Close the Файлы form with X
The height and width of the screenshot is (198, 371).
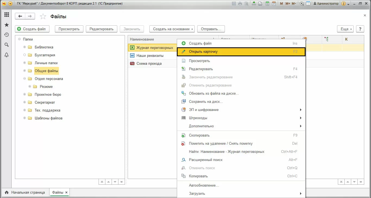coord(365,16)
